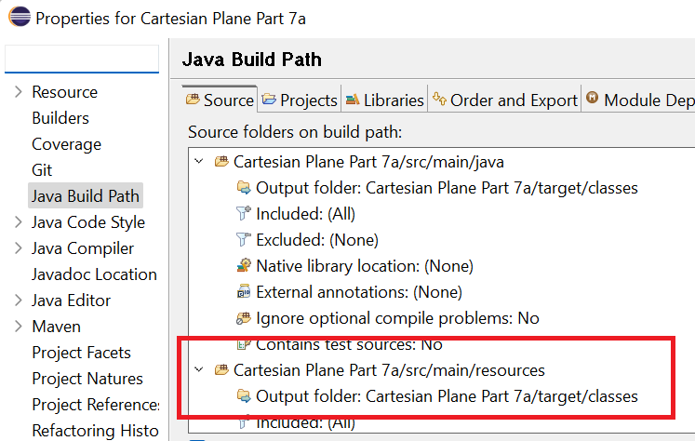Click the filter text input field

82,60
